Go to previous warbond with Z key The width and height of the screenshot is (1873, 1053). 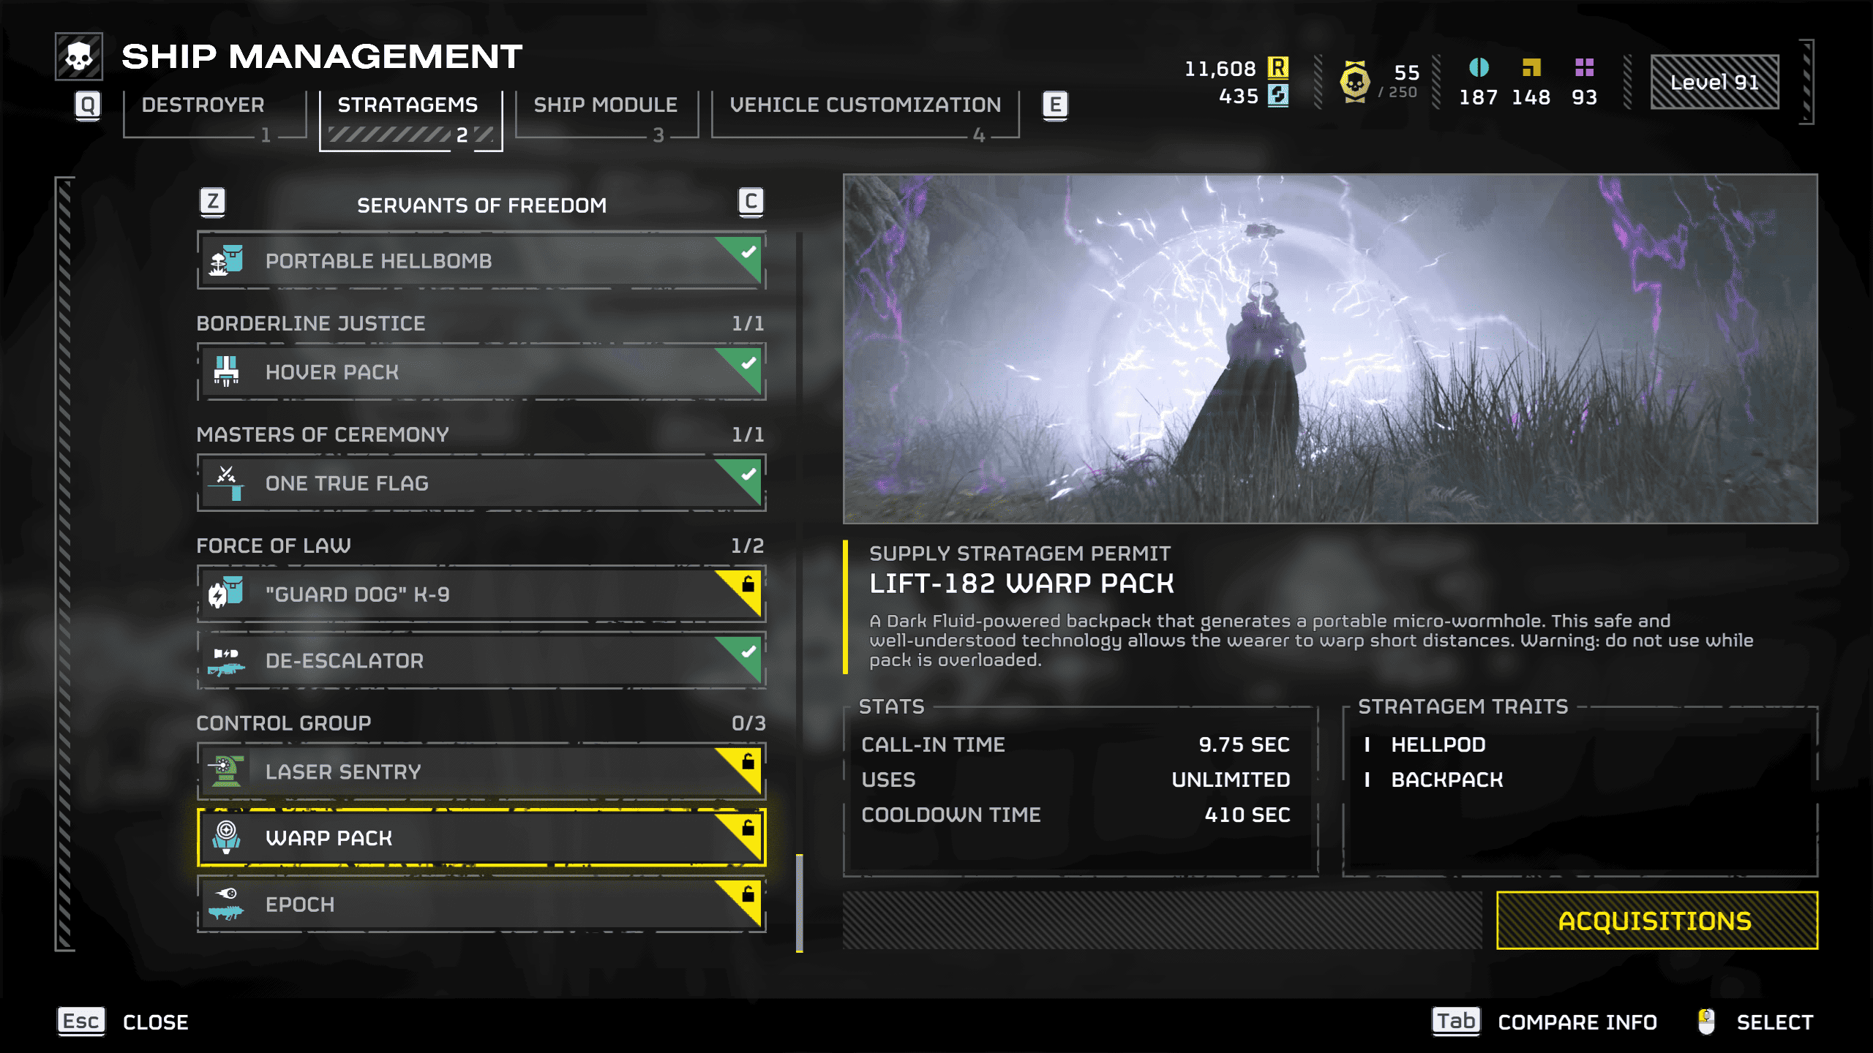tap(213, 201)
